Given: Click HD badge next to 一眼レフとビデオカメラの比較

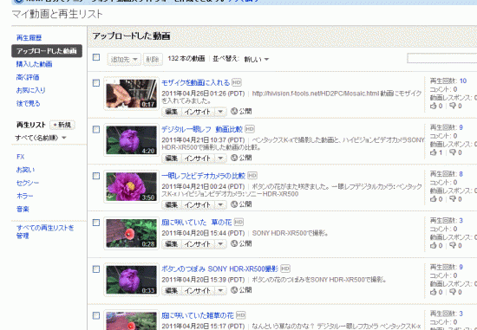Looking at the screenshot, I should pyautogui.click(x=252, y=175).
